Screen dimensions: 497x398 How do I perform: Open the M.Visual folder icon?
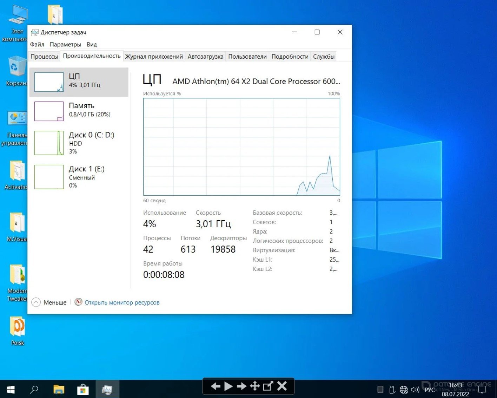(x=16, y=227)
